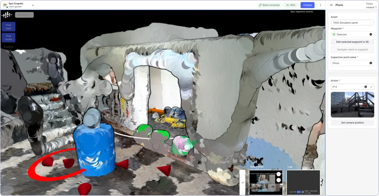This screenshot has width=379, height=196.
Task: Open the three-dot more options menu
Action: click(321, 5)
